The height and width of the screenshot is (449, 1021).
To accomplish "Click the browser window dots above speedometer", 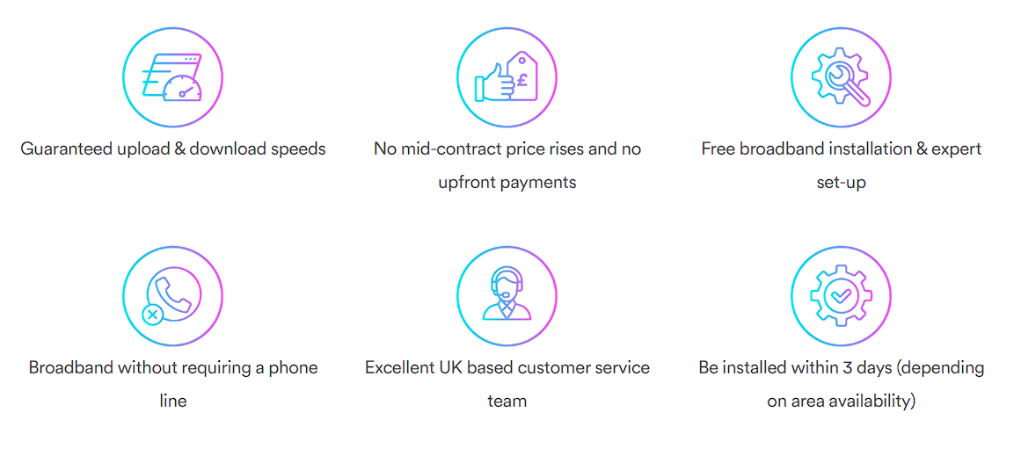I will (x=189, y=59).
